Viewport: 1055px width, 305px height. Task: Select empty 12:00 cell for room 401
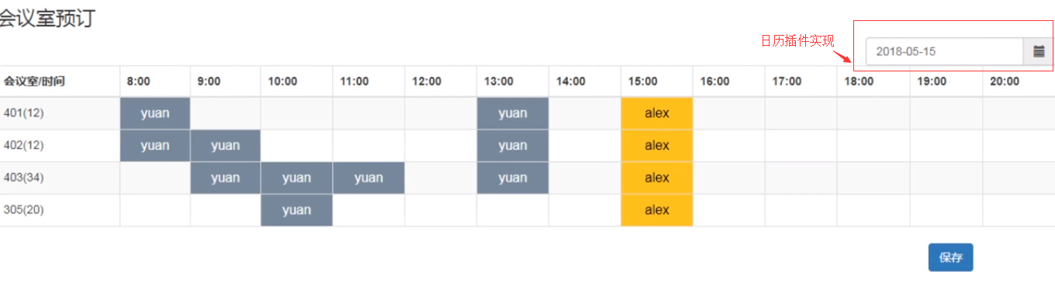(x=441, y=113)
